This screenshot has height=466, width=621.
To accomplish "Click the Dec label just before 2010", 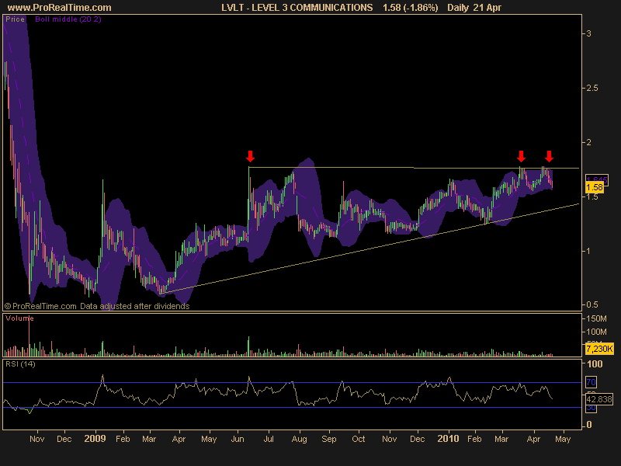I will click(418, 439).
